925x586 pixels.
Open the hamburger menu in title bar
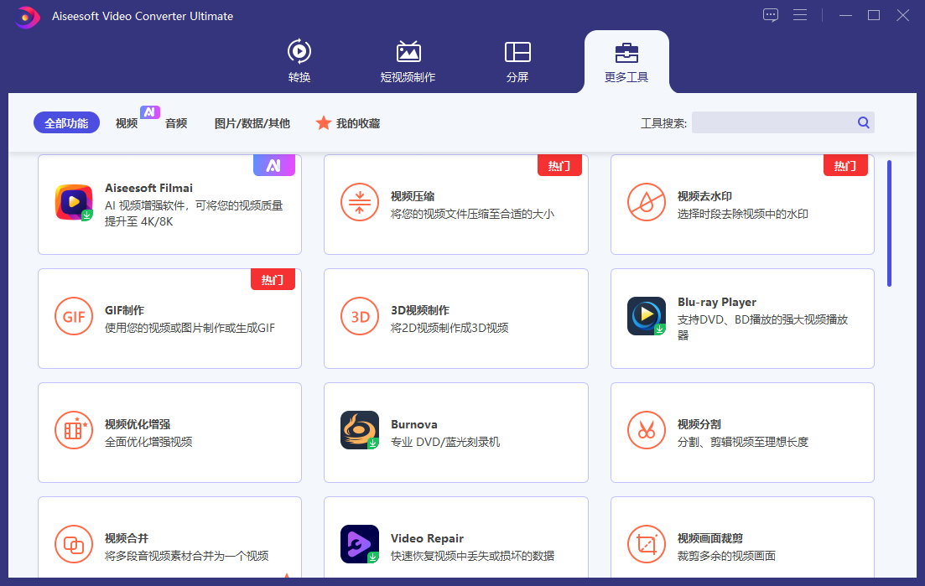800,15
